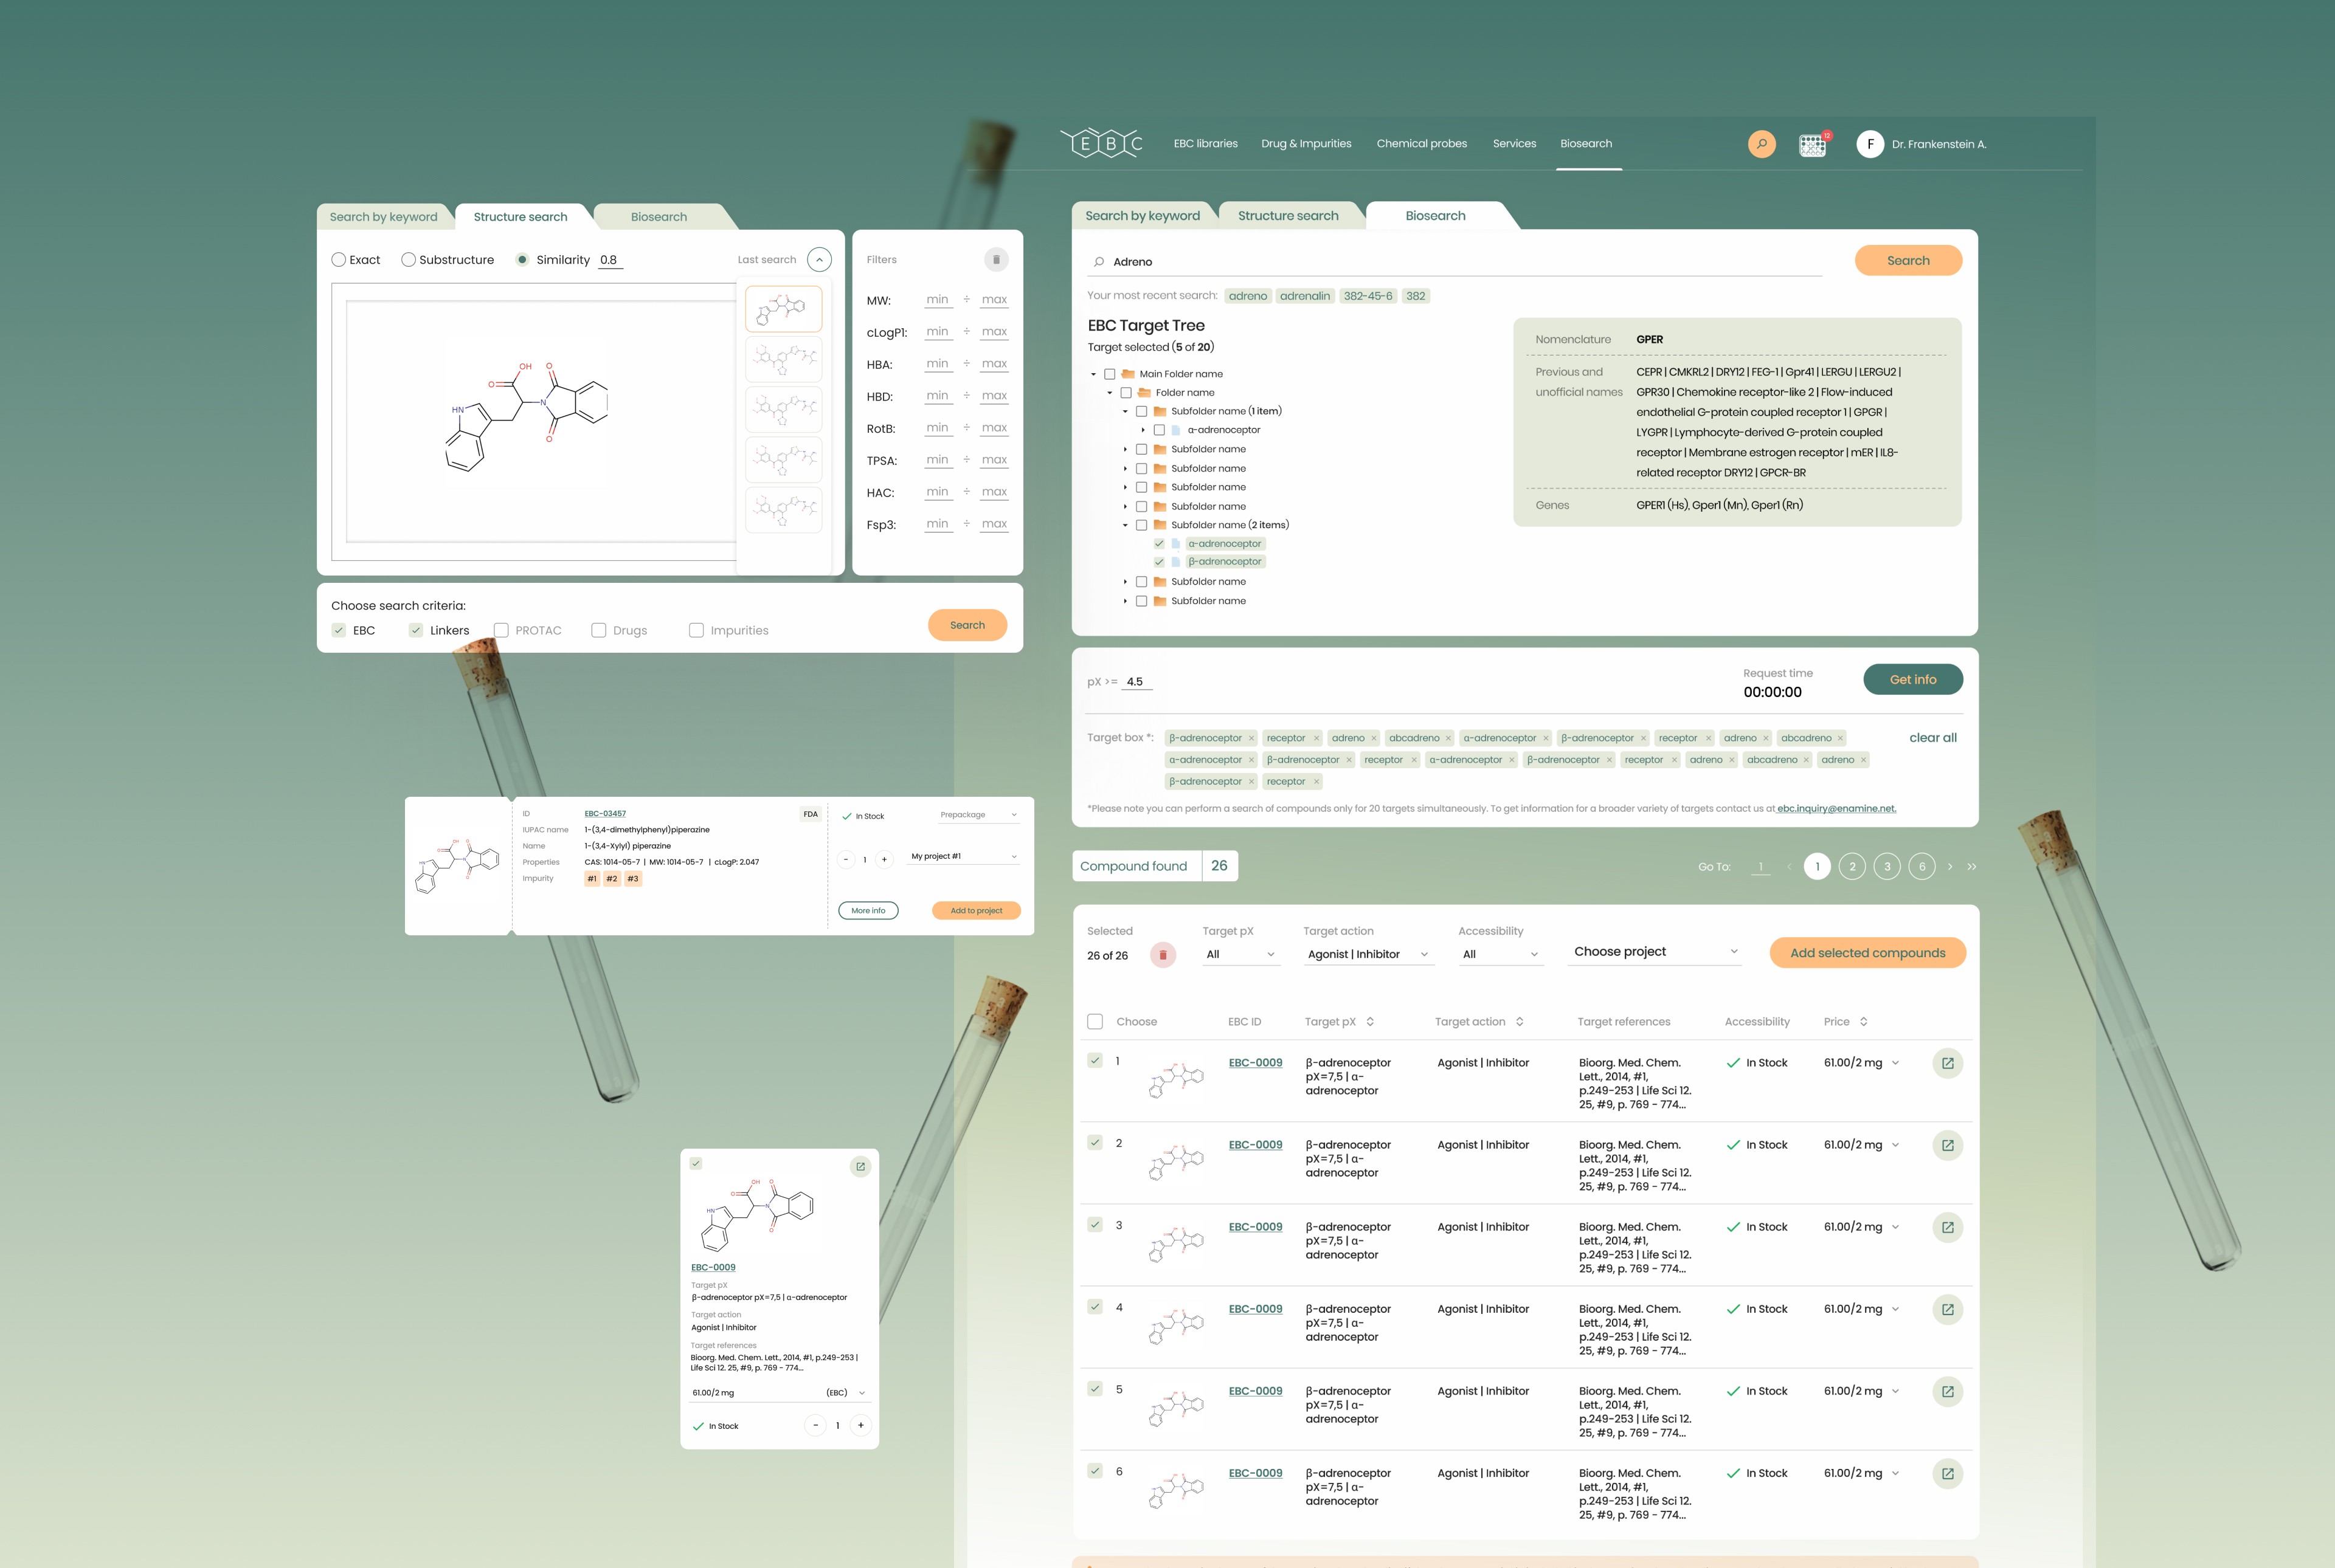2335x1568 pixels.
Task: Click the EBC logo in the header
Action: point(1101,143)
